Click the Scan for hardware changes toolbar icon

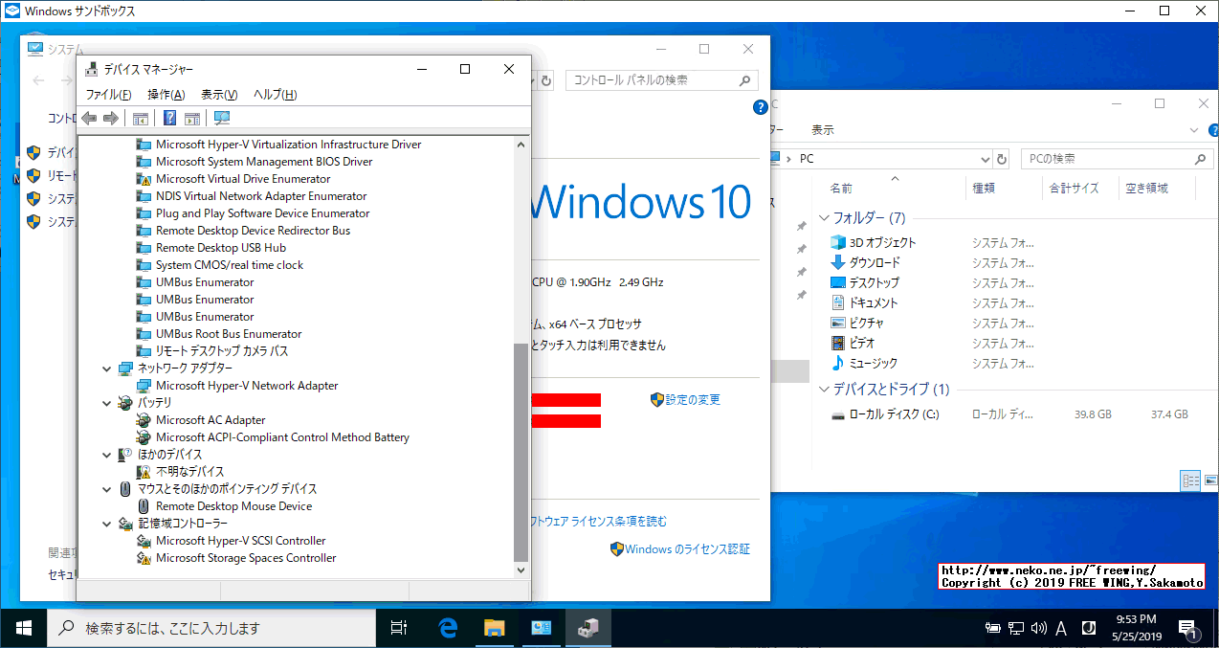point(221,117)
